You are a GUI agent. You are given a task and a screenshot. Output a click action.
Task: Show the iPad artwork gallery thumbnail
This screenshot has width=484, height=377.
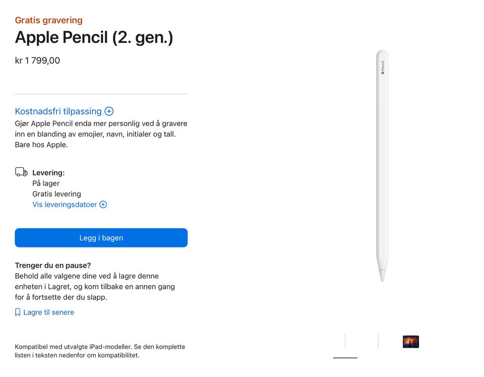pos(411,342)
